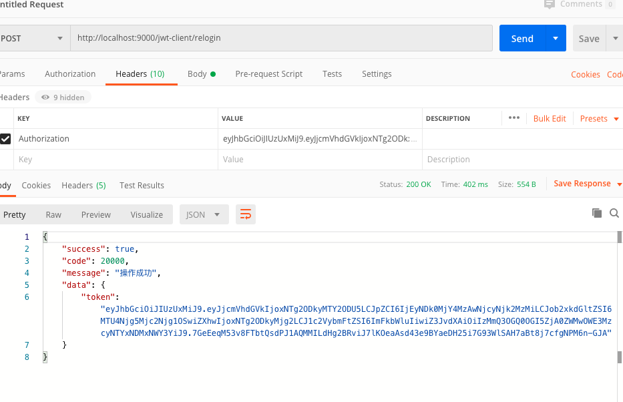Open the Save Response dropdown
Viewport: 623px width, 402px height.
[587, 184]
